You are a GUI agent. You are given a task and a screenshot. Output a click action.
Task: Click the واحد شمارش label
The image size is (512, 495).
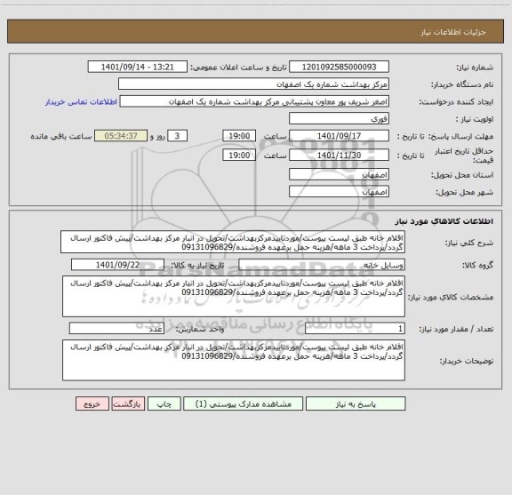(200, 329)
